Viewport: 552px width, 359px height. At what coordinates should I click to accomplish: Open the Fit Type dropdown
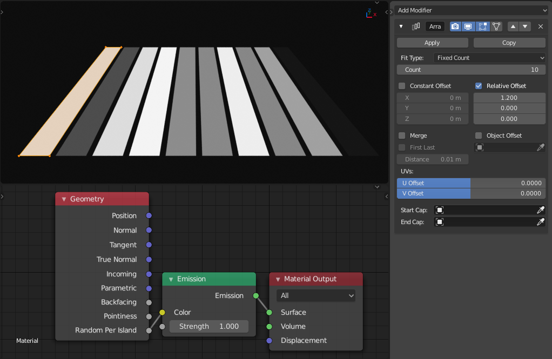click(x=489, y=57)
